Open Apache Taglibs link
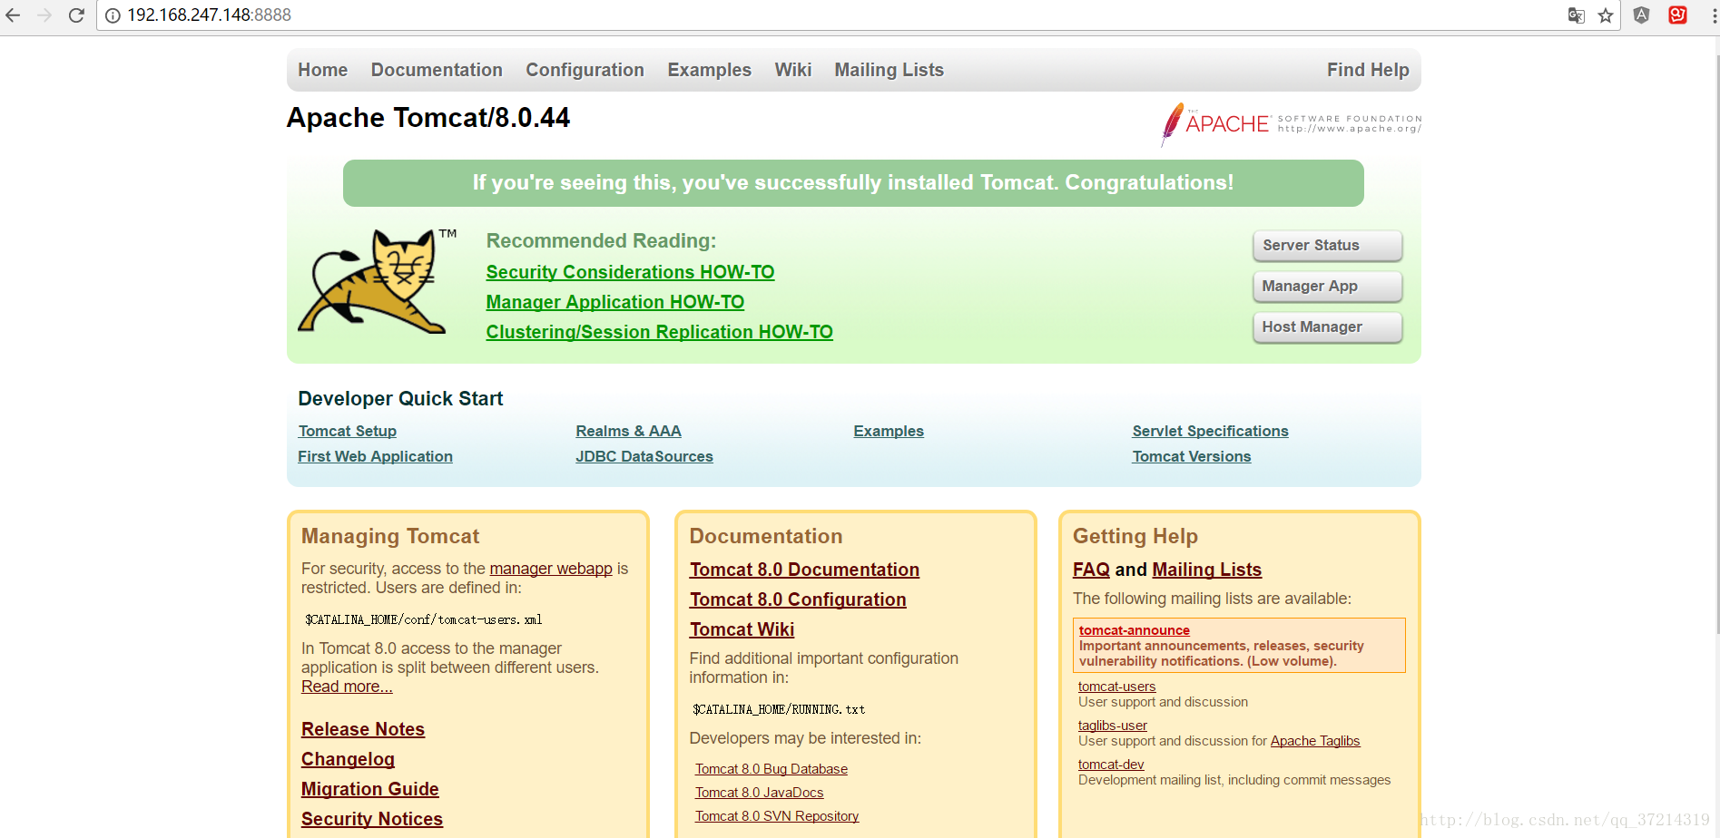This screenshot has height=838, width=1720. click(x=1315, y=741)
